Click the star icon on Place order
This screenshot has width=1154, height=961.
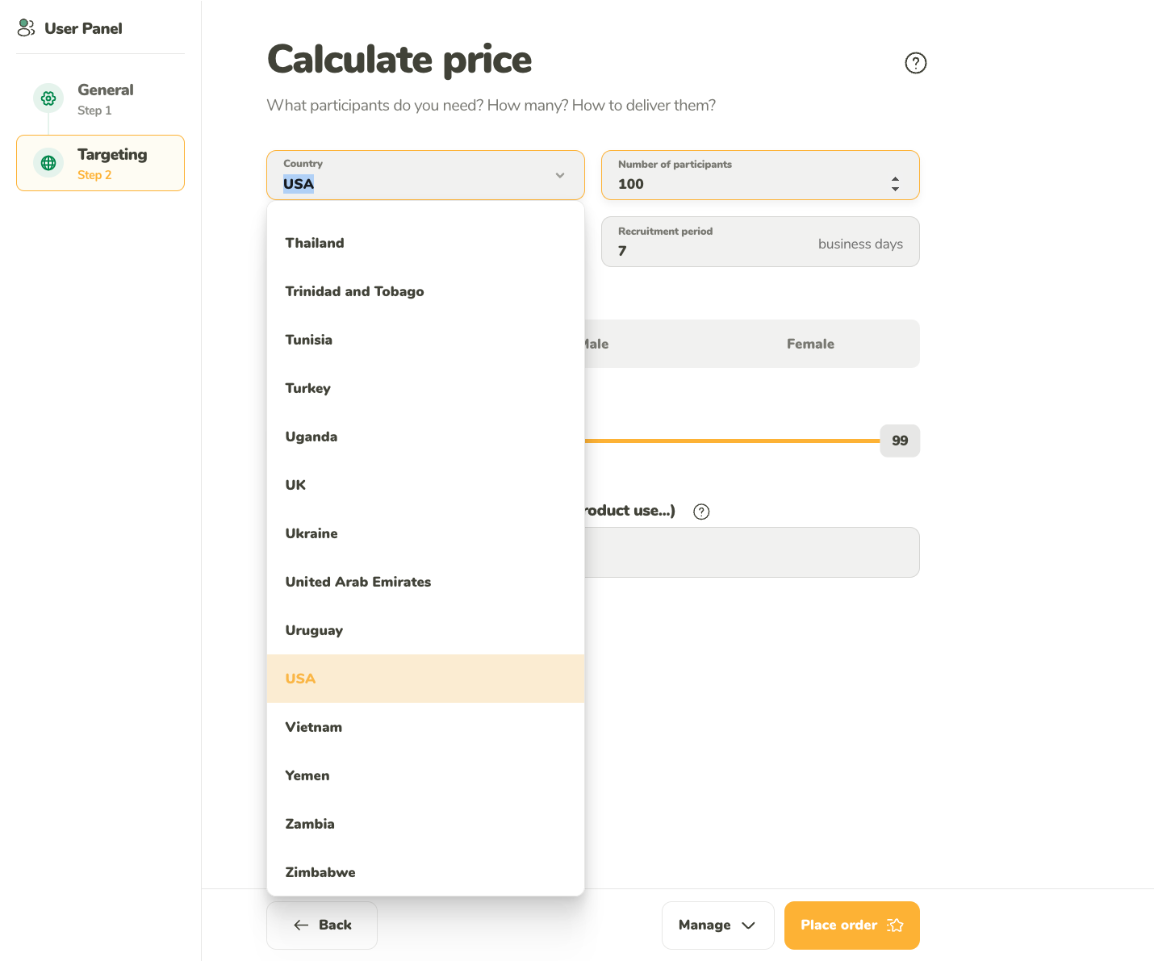pos(895,925)
